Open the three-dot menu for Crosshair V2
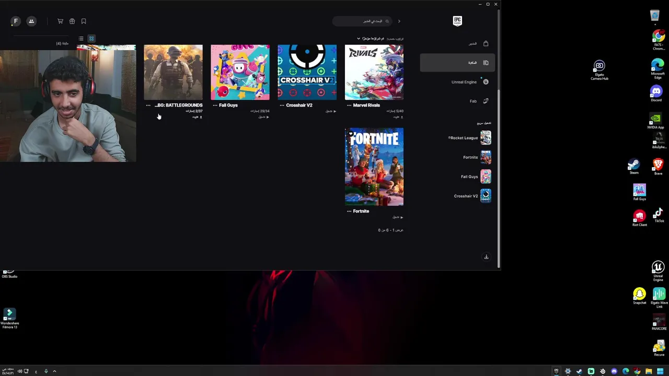The image size is (669, 376). (x=282, y=105)
